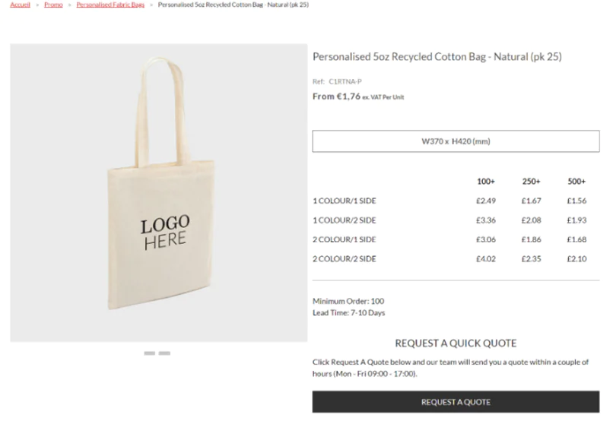613x424 pixels.
Task: Click the Accueil breadcrumb link
Action: coord(21,5)
